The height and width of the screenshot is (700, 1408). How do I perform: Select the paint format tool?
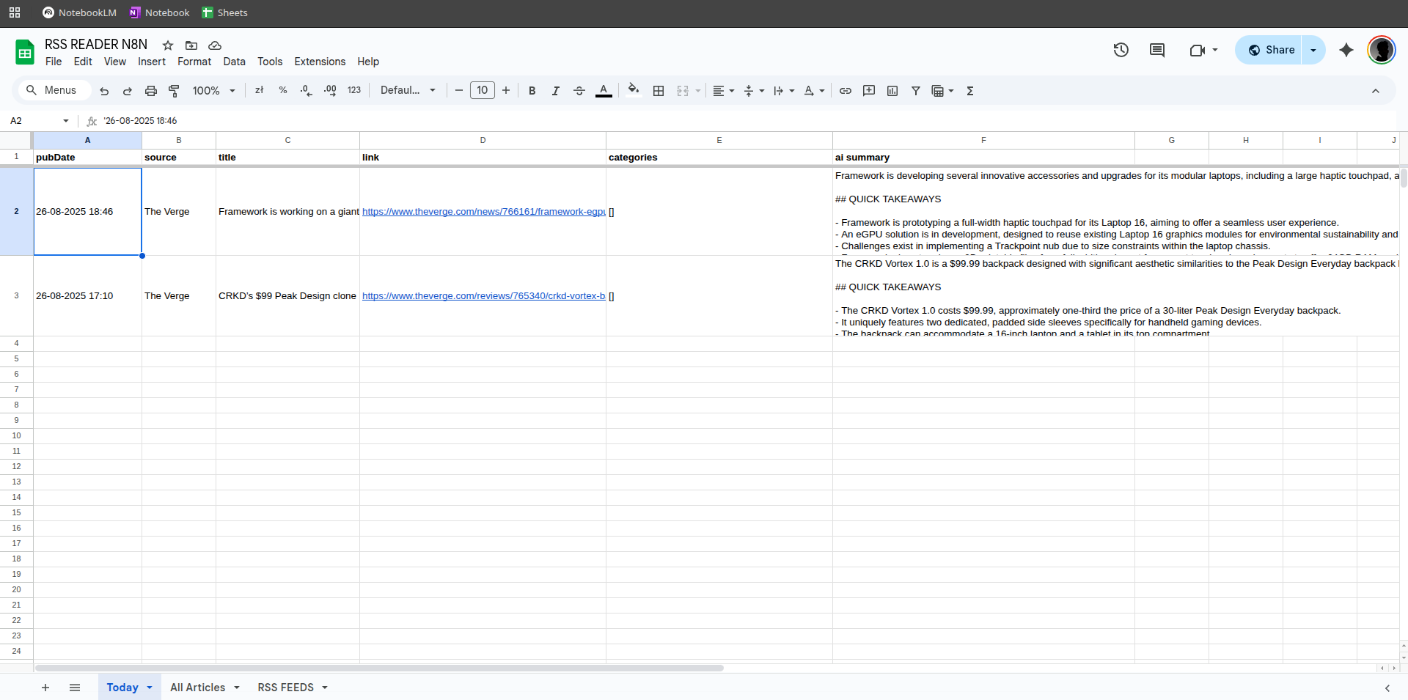[174, 91]
